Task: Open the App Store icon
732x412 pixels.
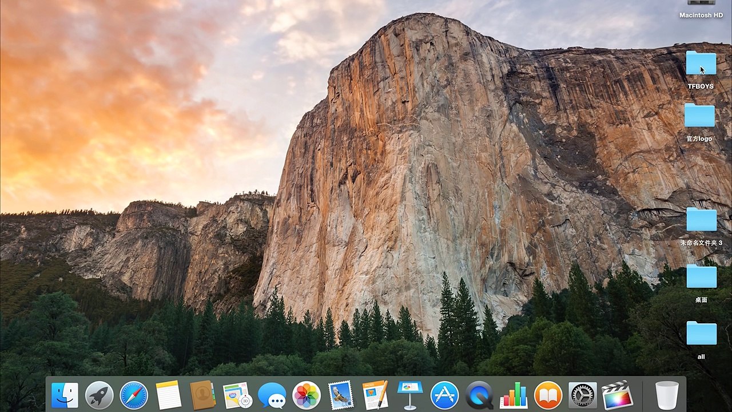Action: point(444,395)
